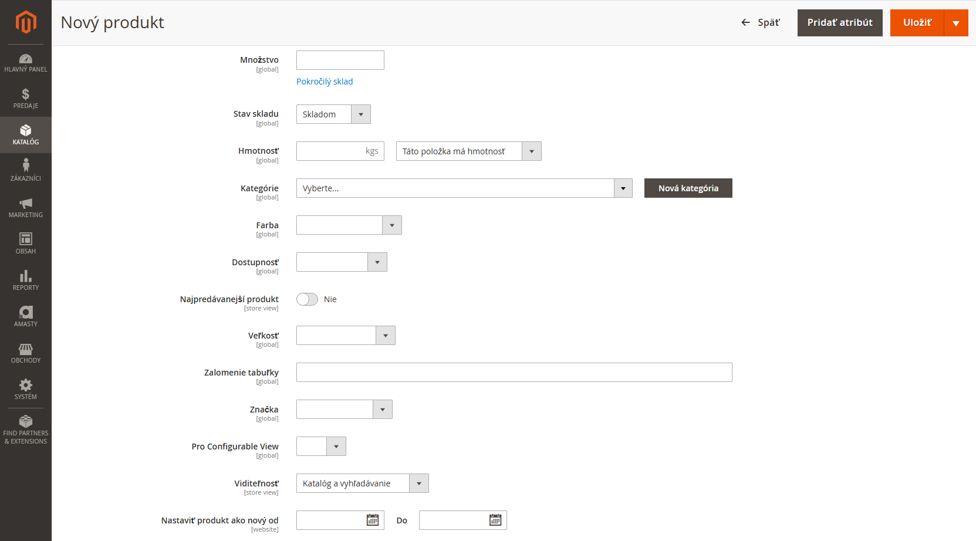The height and width of the screenshot is (541, 976).
Task: Open the Farba color attribute dropdown
Action: 349,225
